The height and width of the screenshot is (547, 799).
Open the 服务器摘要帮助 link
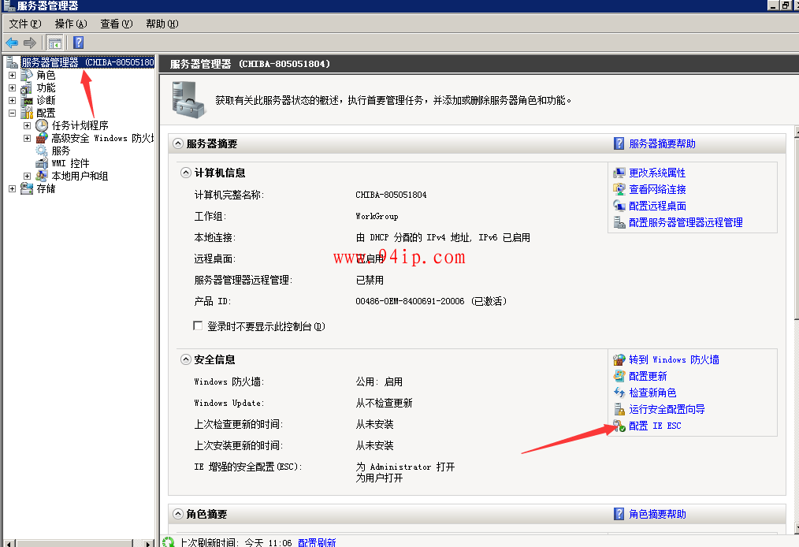(x=662, y=143)
